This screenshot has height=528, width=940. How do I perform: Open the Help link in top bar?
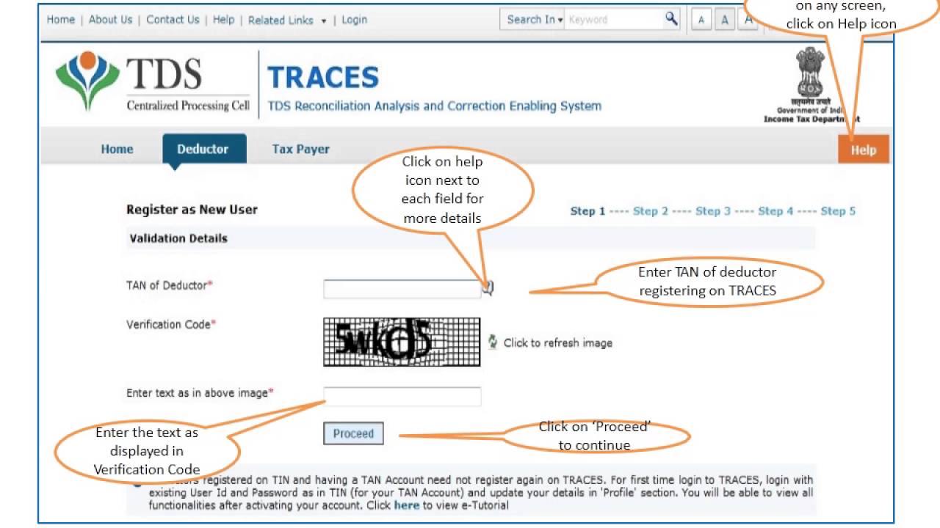click(x=223, y=20)
